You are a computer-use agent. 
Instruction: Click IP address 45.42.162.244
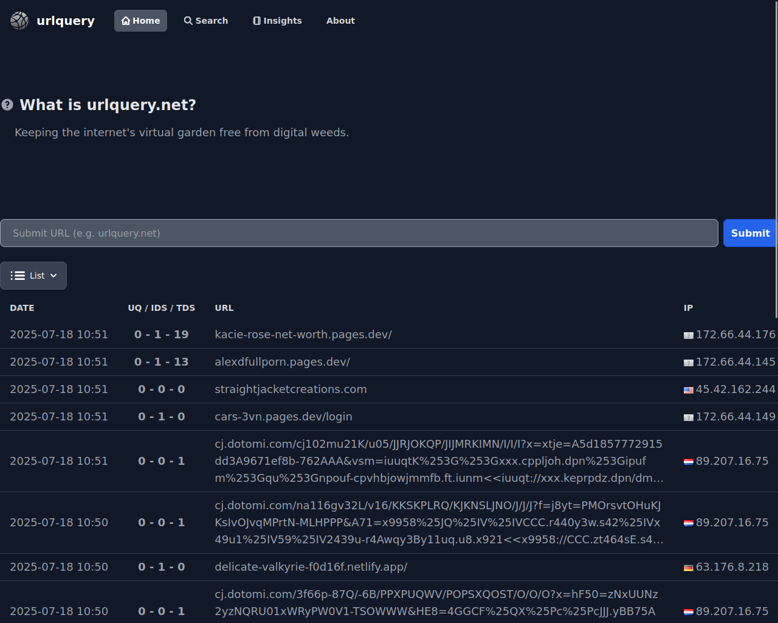click(735, 389)
